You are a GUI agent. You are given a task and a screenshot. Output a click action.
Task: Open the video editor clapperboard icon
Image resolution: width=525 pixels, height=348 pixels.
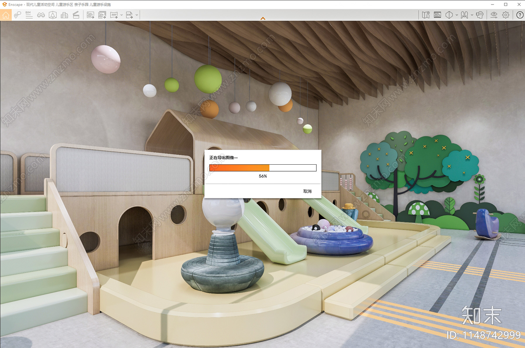click(76, 15)
